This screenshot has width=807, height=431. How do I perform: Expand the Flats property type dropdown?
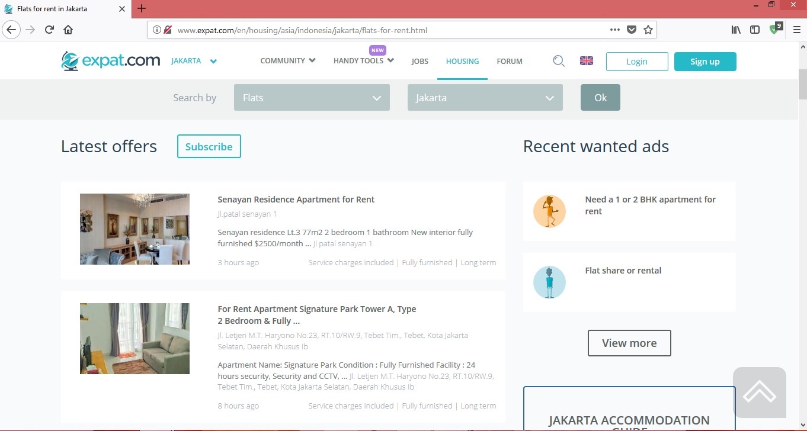click(x=312, y=98)
